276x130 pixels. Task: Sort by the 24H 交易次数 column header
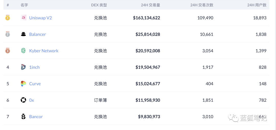202,5
